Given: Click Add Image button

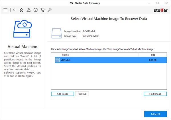Looking at the screenshot, I should 62,94.
